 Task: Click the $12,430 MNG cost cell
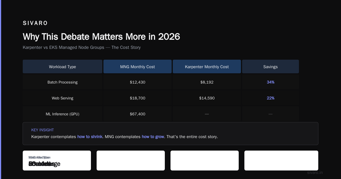[x=138, y=82]
